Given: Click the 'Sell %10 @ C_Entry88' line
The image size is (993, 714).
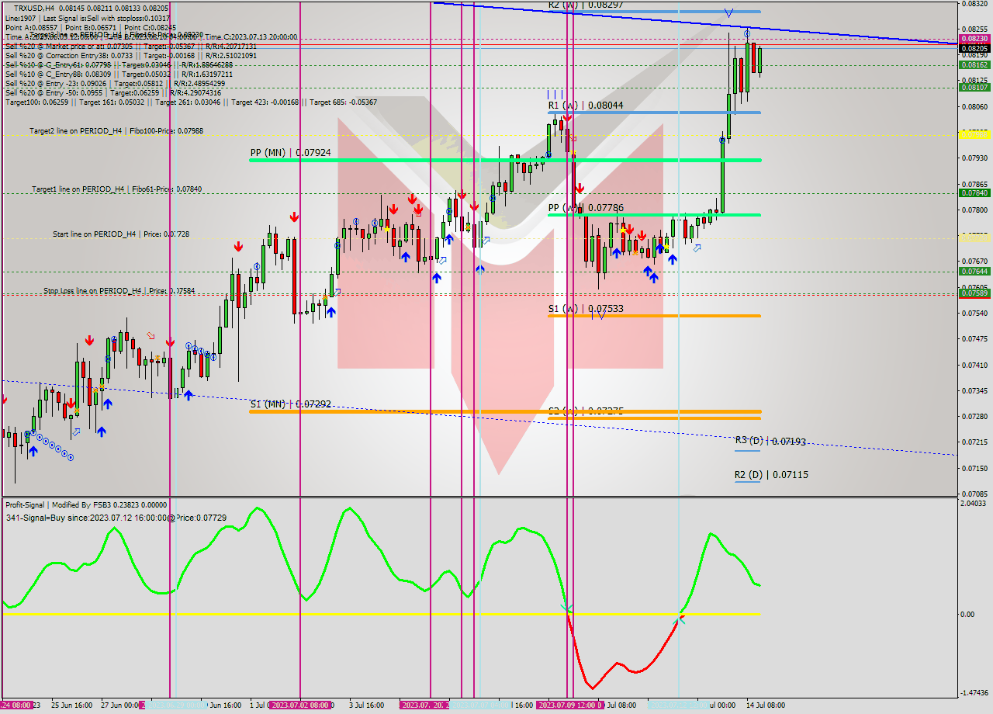Looking at the screenshot, I should [x=119, y=75].
